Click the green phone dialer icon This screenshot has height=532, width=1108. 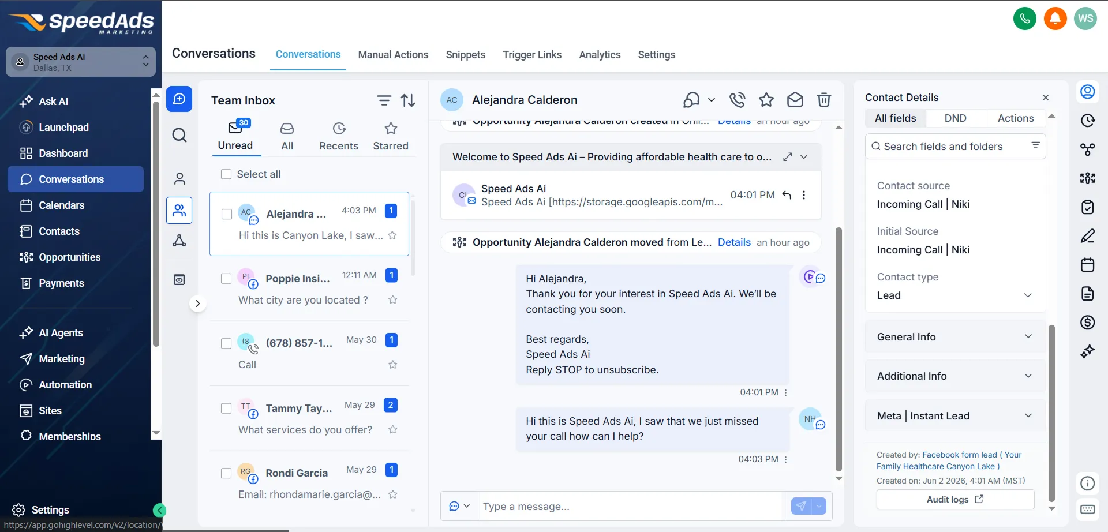tap(1025, 18)
